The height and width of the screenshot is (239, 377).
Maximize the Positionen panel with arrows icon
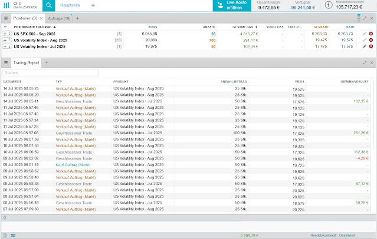pyautogui.click(x=365, y=18)
